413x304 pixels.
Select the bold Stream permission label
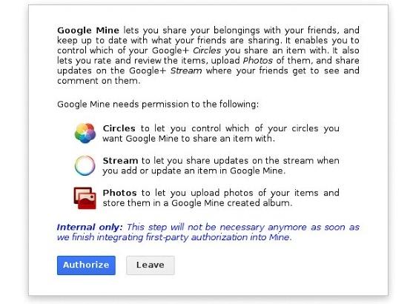pyautogui.click(x=120, y=161)
